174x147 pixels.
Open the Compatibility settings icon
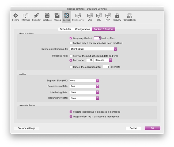[130, 16]
